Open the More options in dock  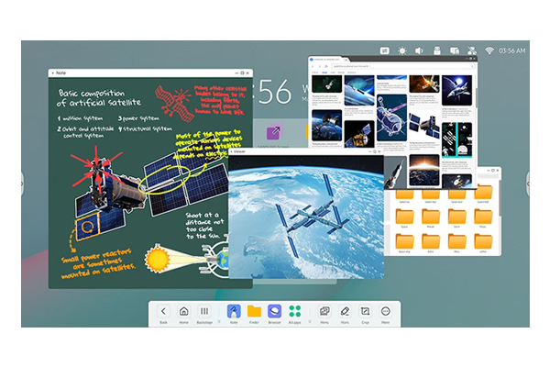[386, 314]
